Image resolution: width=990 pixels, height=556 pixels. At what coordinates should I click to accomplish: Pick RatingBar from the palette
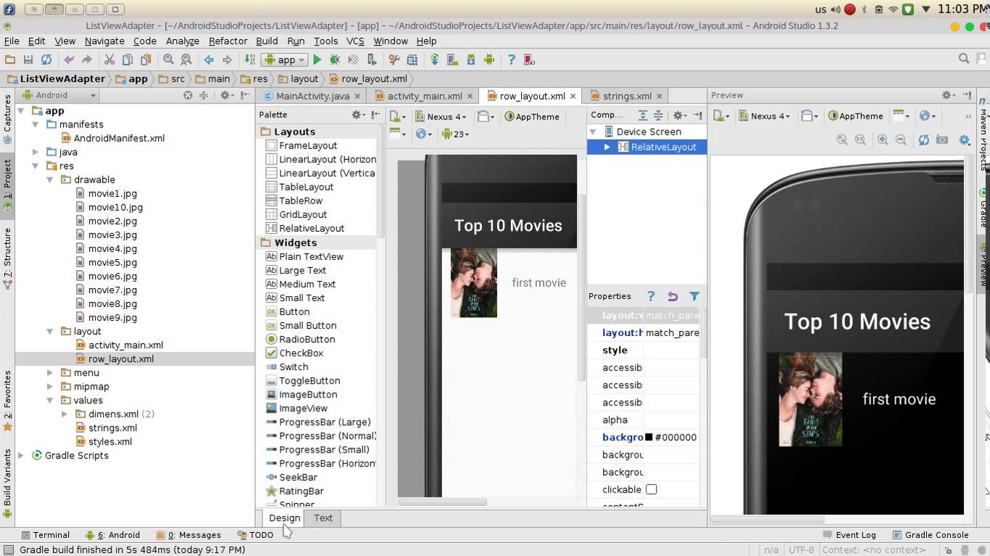[294, 491]
